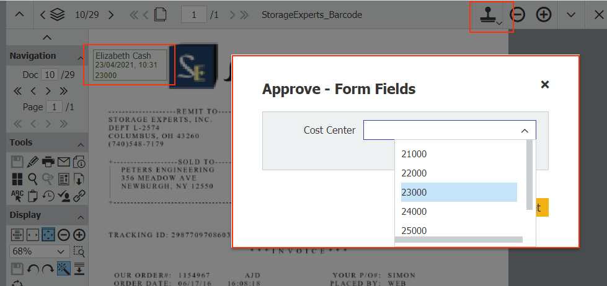Select the search magnifier tool

click(32, 180)
